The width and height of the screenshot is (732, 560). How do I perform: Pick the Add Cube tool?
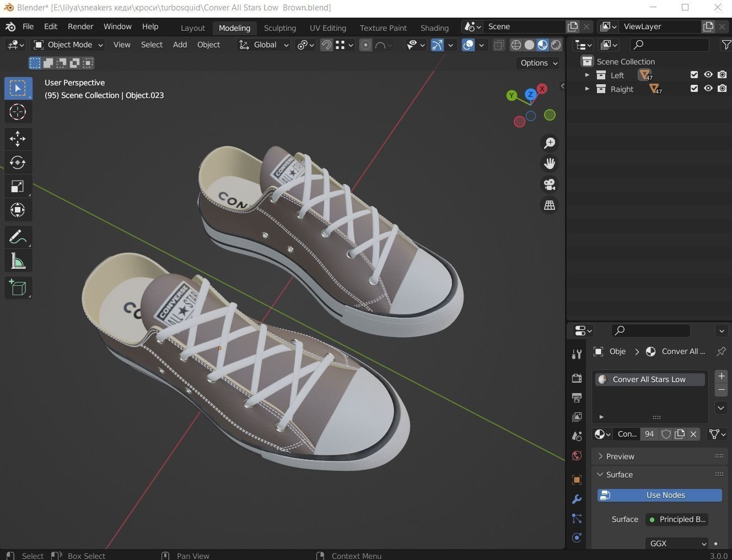(x=18, y=287)
